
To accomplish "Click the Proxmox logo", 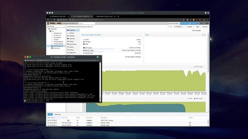I will [55, 23].
